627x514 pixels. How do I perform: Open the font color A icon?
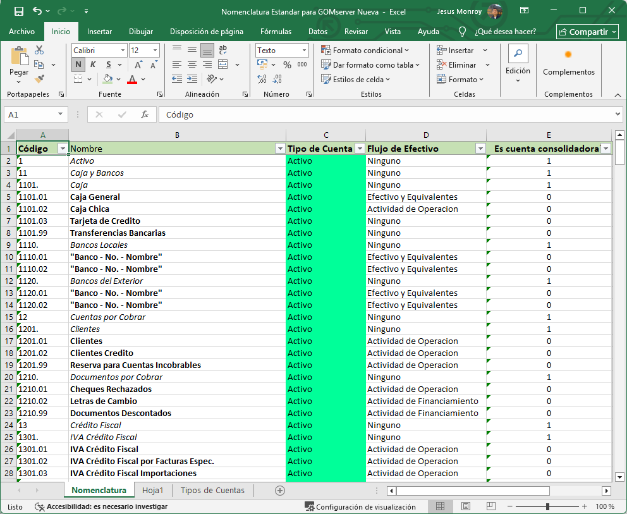(x=133, y=78)
